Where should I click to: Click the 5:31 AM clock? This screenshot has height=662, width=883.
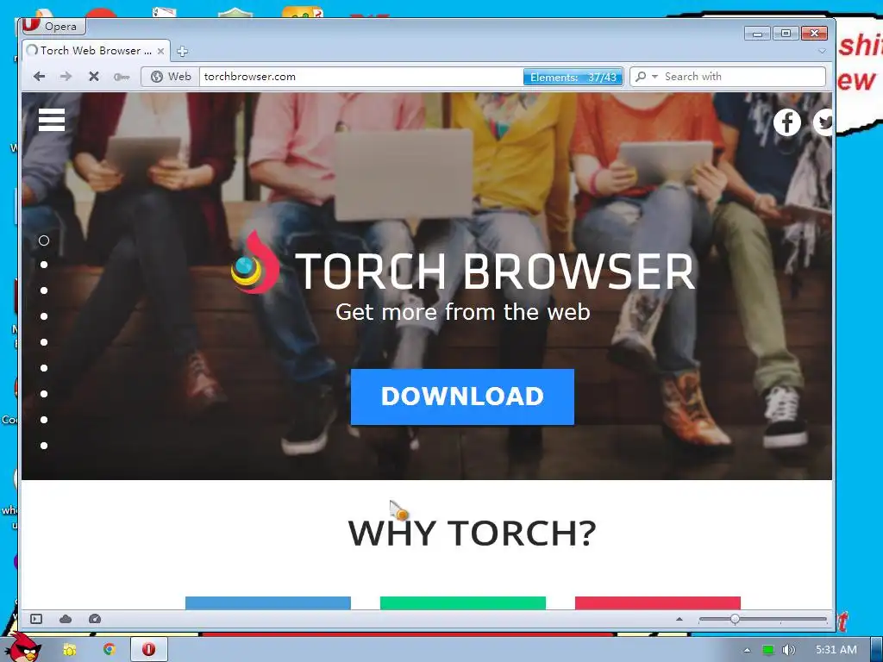(836, 650)
